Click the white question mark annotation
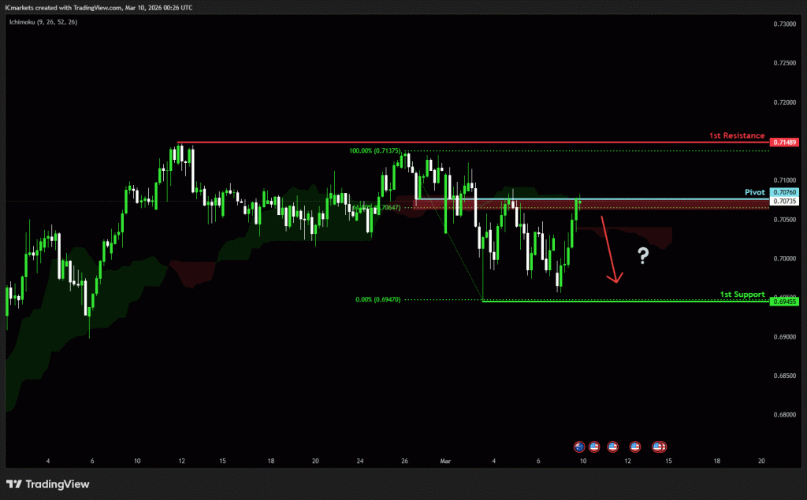The image size is (807, 500). [643, 255]
